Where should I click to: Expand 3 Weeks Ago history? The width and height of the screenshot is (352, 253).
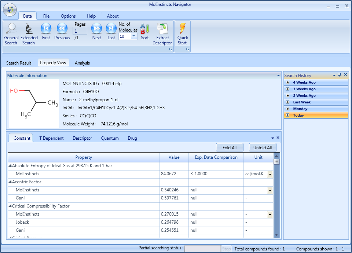[x=287, y=89]
